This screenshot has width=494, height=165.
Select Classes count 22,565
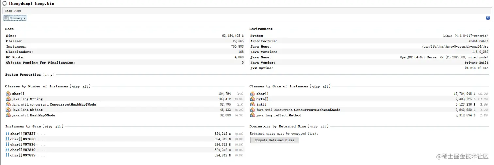point(238,41)
